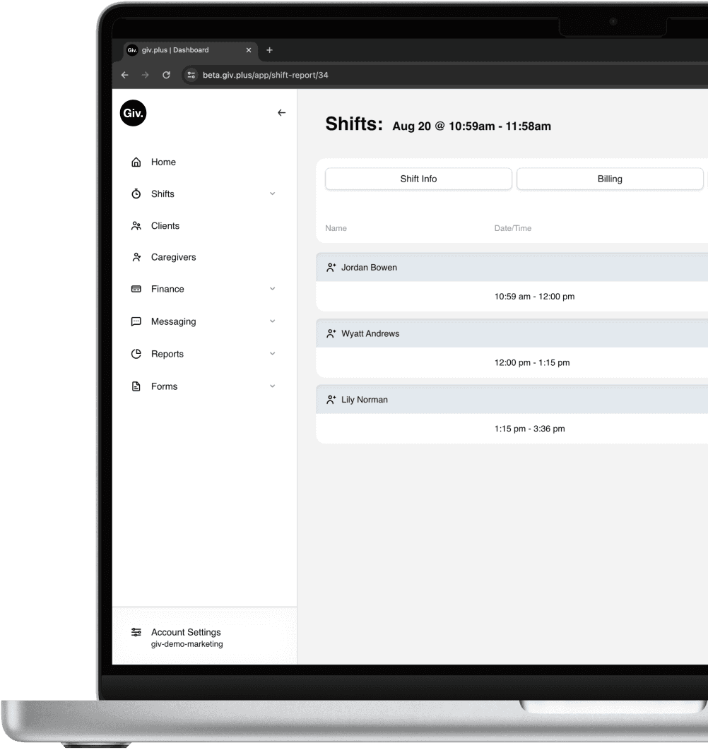708x750 pixels.
Task: Open Clients via the people icon
Action: coord(136,225)
